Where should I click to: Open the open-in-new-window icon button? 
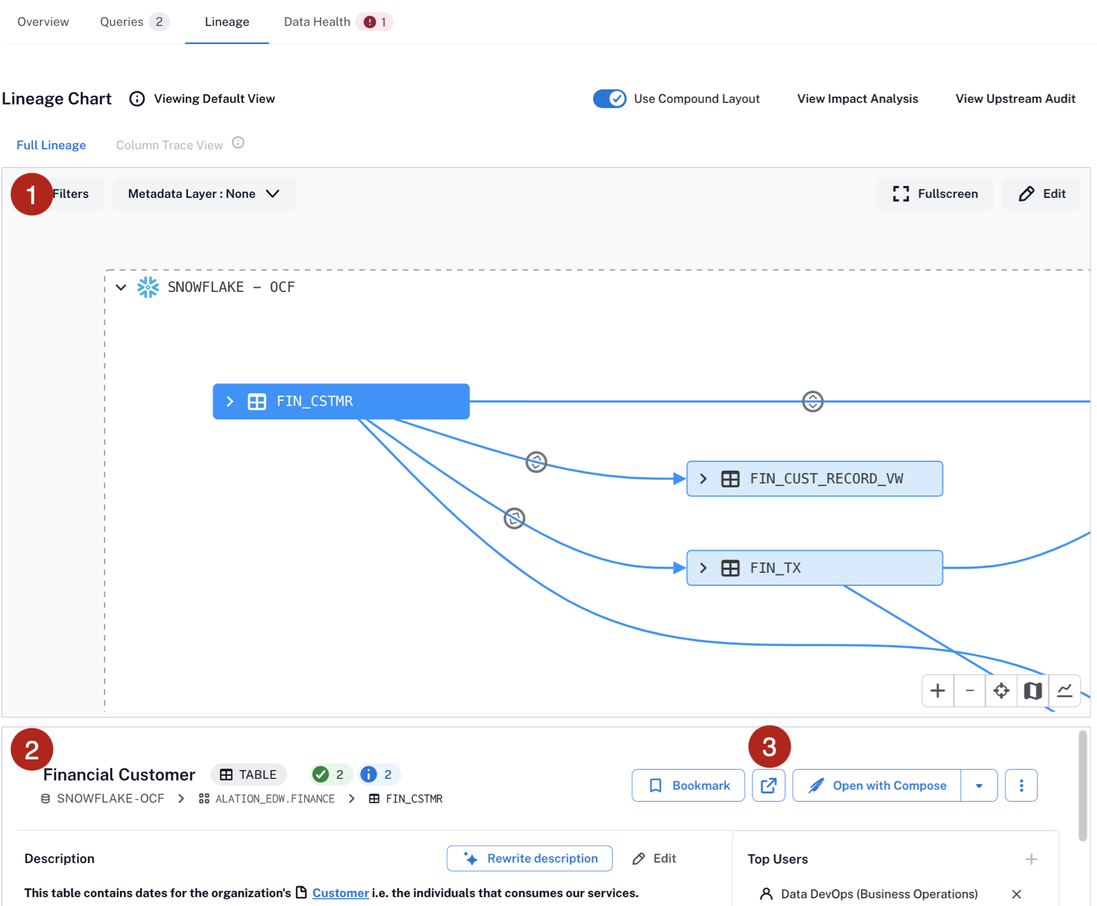click(769, 785)
